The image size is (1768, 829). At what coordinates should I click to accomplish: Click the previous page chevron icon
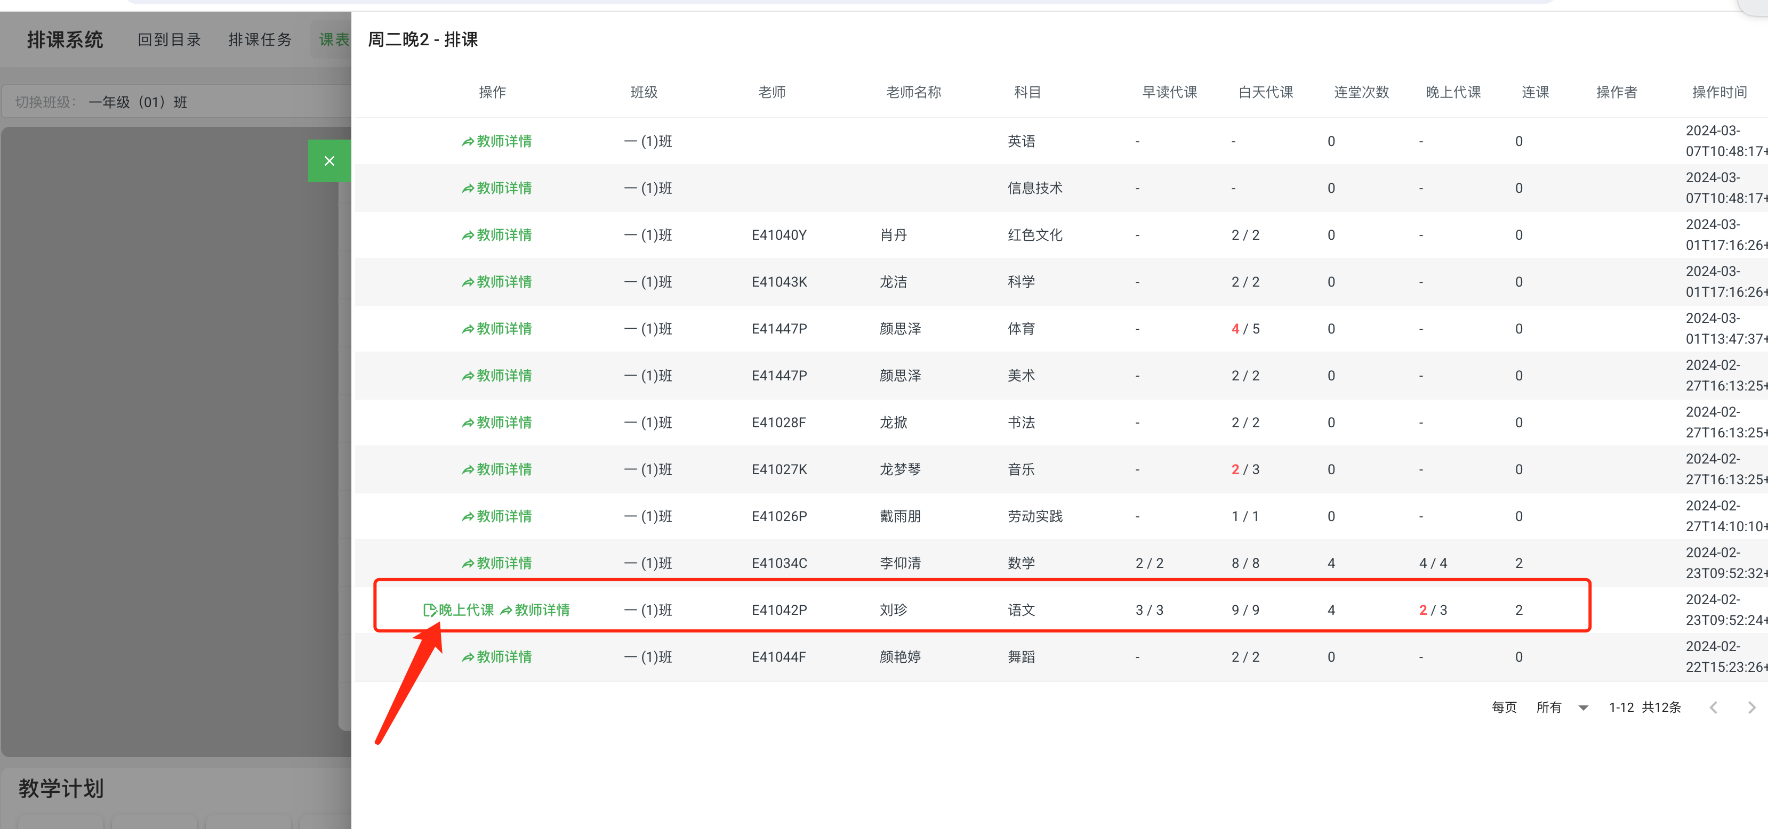click(x=1714, y=707)
